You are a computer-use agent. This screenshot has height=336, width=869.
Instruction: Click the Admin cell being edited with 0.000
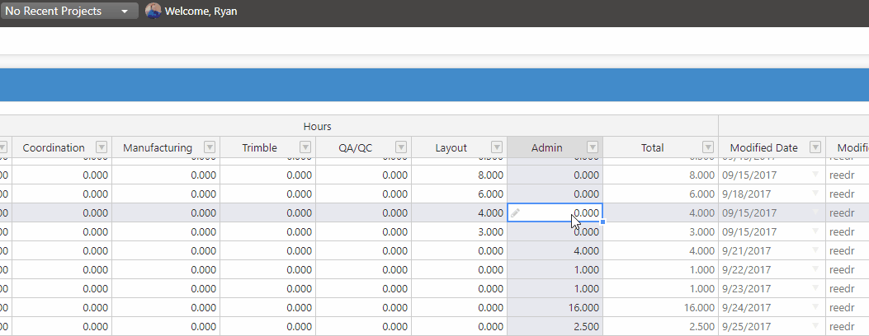coord(555,212)
